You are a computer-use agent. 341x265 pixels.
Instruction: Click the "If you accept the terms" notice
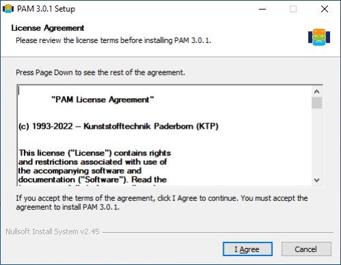pos(162,202)
